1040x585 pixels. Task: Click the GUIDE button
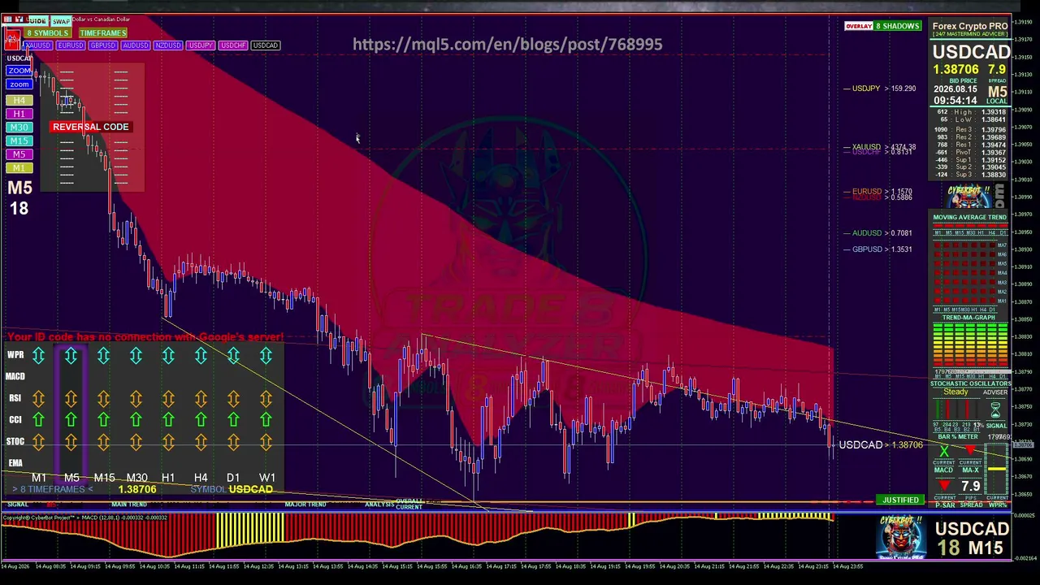tap(37, 21)
